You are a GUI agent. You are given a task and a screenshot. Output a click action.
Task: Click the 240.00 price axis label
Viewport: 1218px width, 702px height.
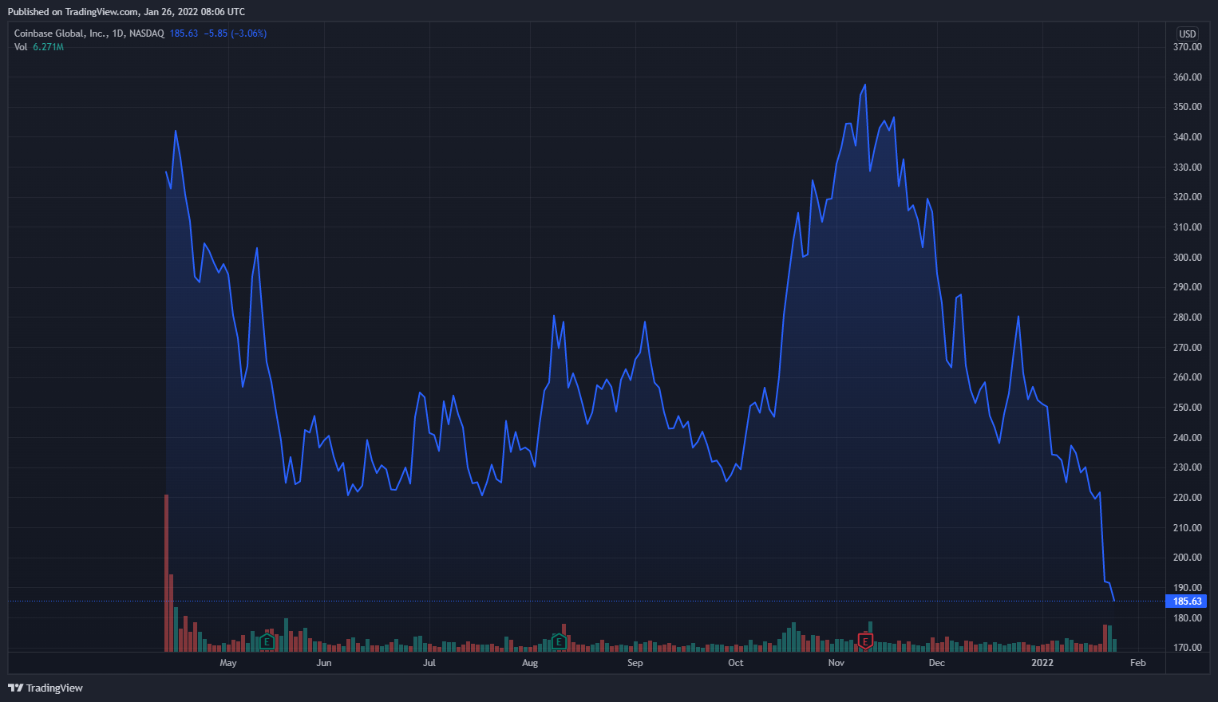pyautogui.click(x=1188, y=438)
